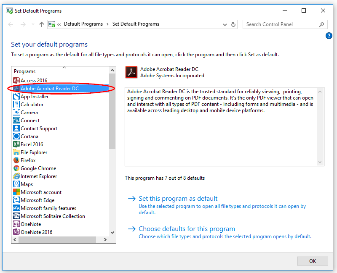
Task: Click the Excel 2016 icon
Action: point(16,144)
